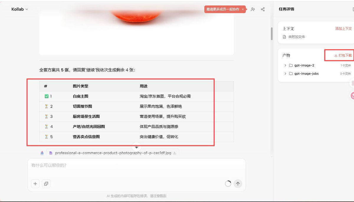
Task: Click the loading progress circle near send button
Action: [228, 183]
